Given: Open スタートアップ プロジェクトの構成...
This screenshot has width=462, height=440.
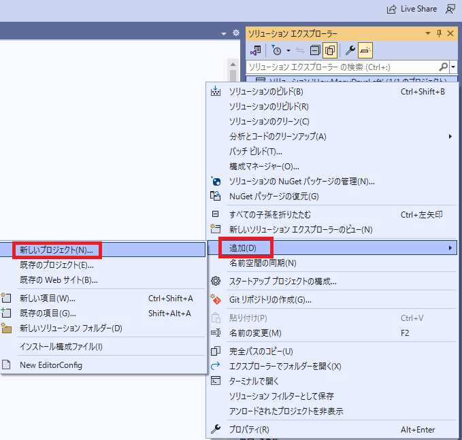Looking at the screenshot, I should pyautogui.click(x=333, y=282).
